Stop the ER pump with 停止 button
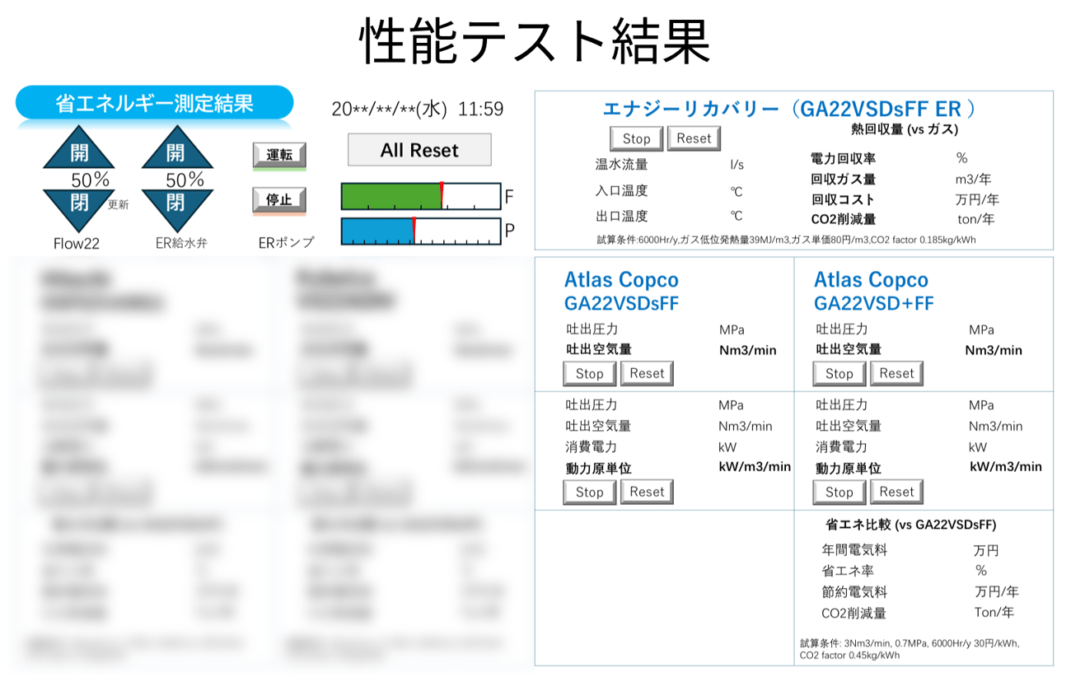This screenshot has width=1071, height=677. tap(279, 200)
